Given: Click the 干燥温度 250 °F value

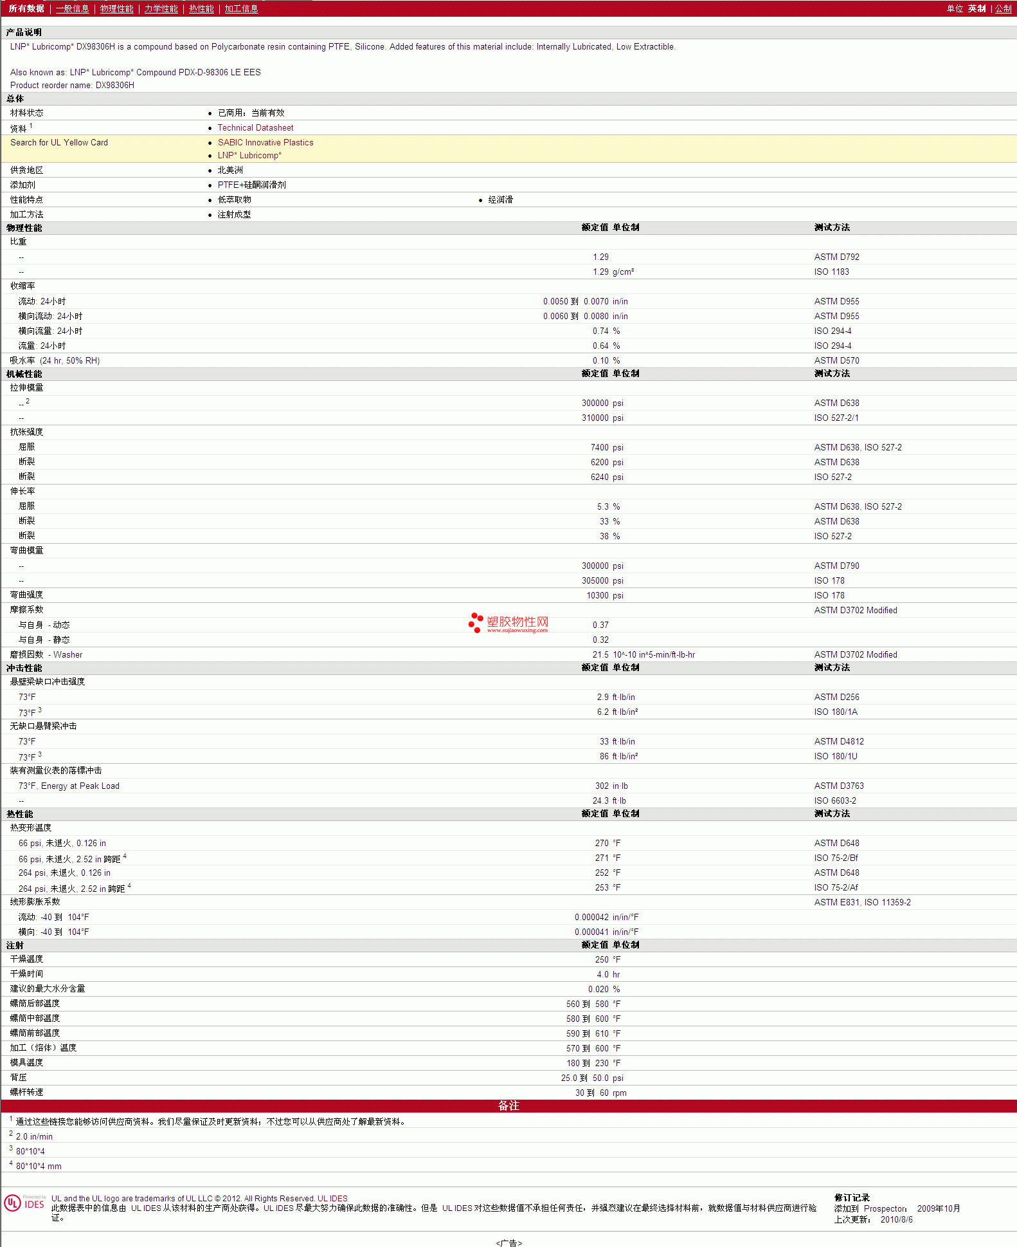Looking at the screenshot, I should tap(607, 960).
